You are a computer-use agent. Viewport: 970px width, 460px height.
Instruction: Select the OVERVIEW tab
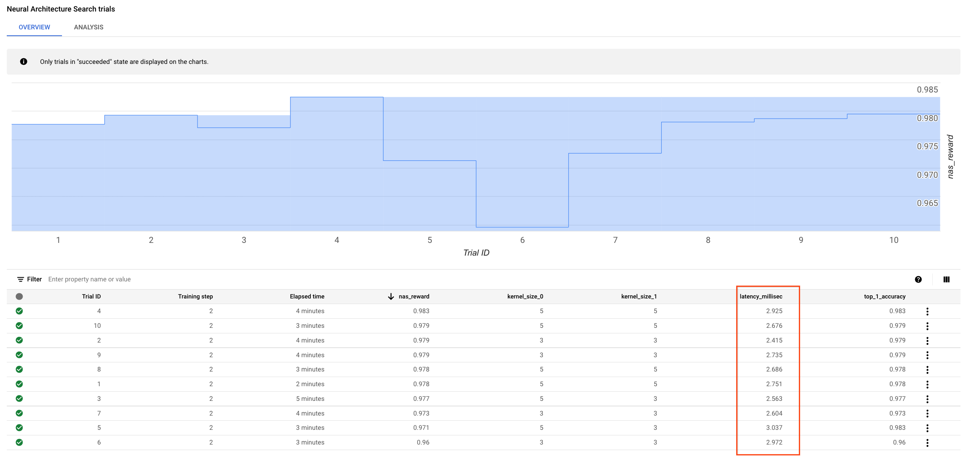coord(35,27)
